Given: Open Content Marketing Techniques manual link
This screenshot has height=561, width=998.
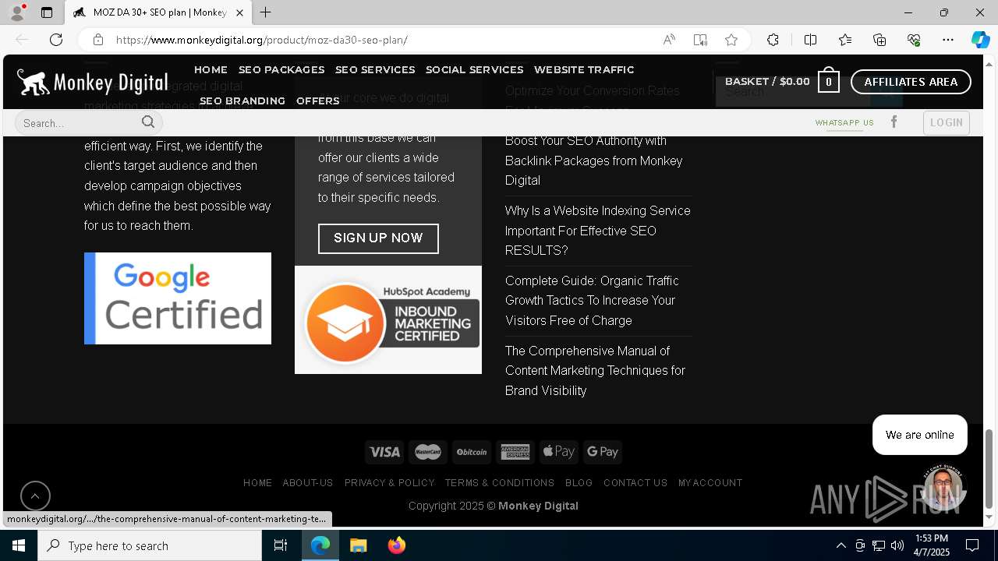Looking at the screenshot, I should (596, 371).
